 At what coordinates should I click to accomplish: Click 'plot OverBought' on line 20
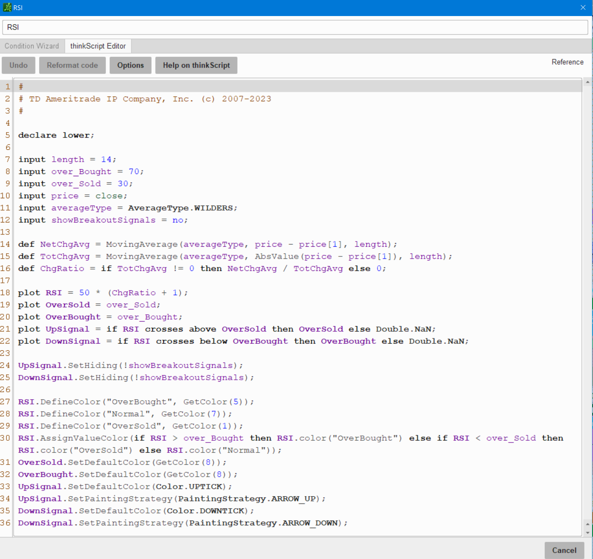pyautogui.click(x=59, y=317)
